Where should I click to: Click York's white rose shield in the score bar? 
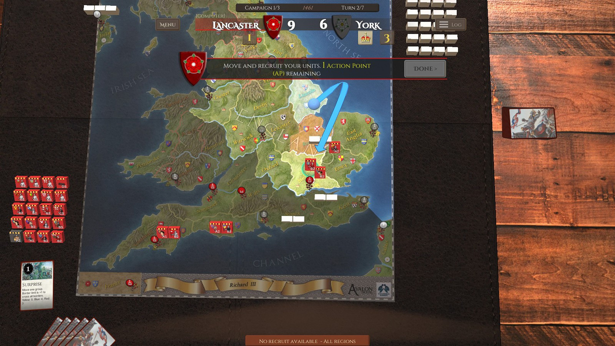pyautogui.click(x=341, y=26)
